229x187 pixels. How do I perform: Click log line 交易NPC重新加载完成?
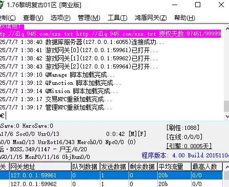(56, 99)
